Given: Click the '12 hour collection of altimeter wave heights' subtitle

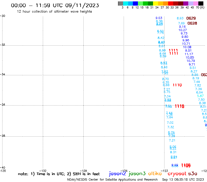Looking at the screenshot, I should tap(54, 11).
